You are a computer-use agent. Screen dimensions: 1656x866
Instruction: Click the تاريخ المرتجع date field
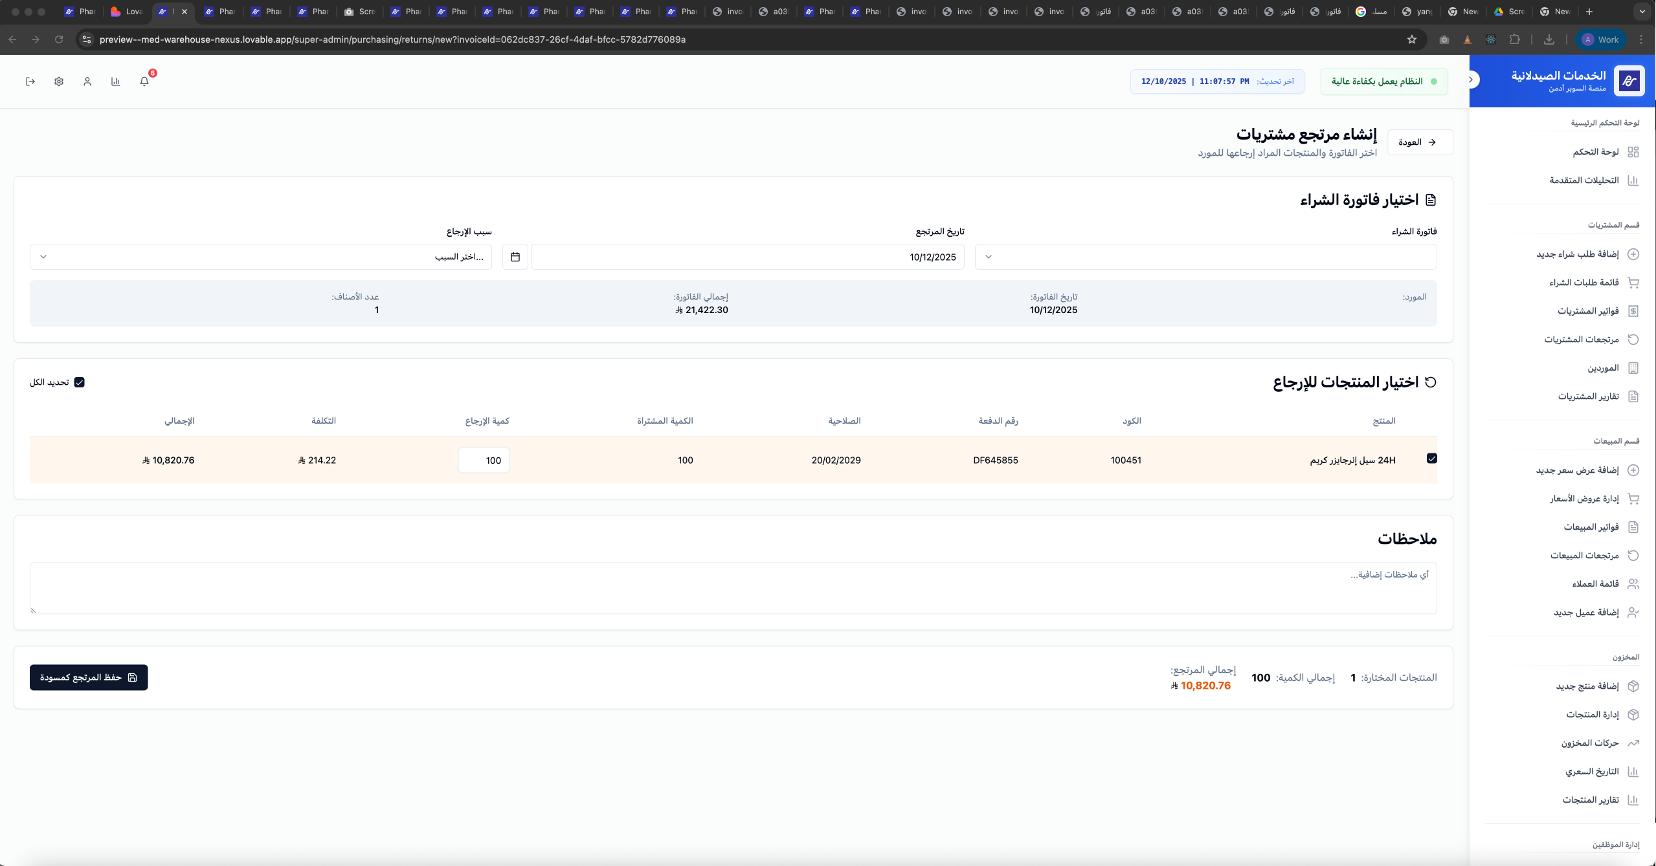point(748,257)
